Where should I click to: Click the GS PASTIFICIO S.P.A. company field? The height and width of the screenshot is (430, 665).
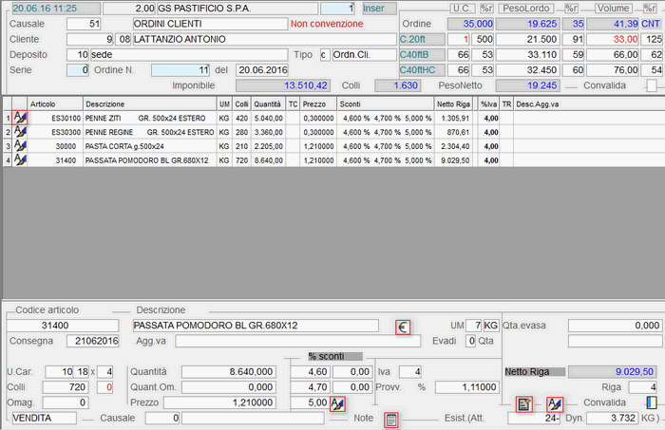(x=237, y=8)
